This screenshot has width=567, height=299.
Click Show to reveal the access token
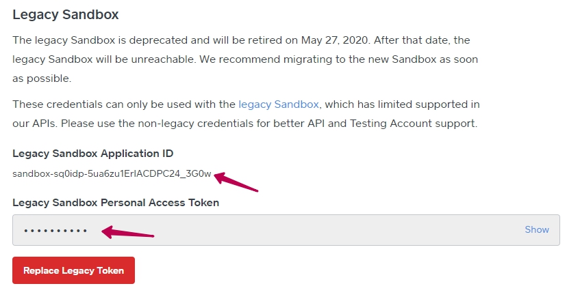(x=537, y=230)
